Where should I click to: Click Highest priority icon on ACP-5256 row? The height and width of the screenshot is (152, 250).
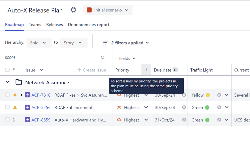(x=119, y=107)
